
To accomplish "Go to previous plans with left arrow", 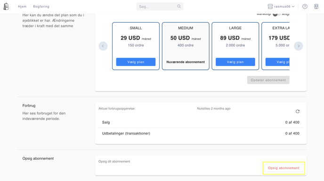I will (103, 46).
